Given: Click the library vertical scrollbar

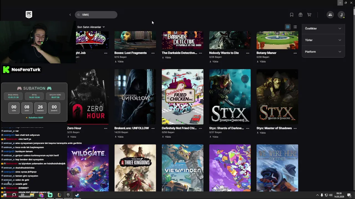Looking at the screenshot, I should coord(354,12).
